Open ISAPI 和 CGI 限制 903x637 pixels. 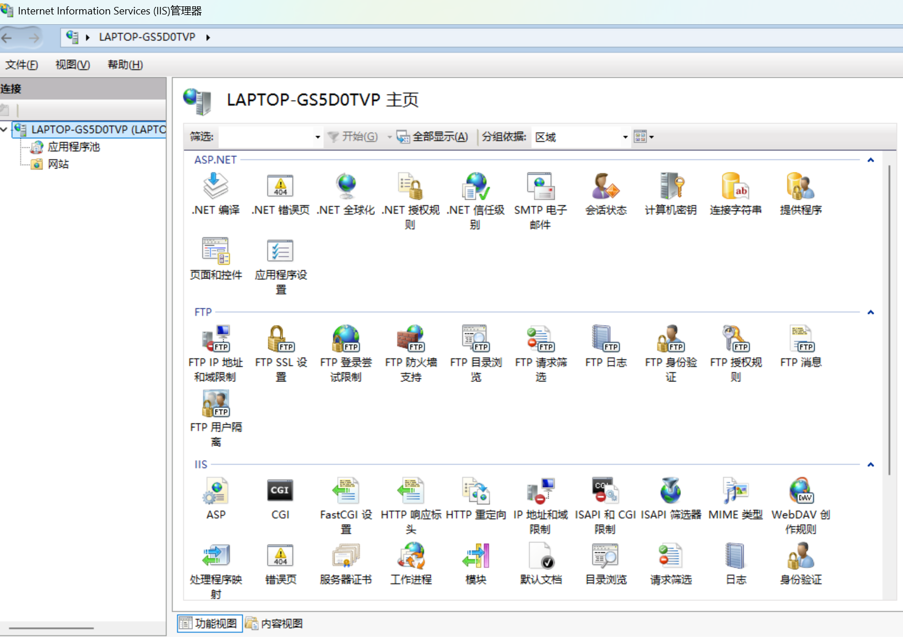605,505
